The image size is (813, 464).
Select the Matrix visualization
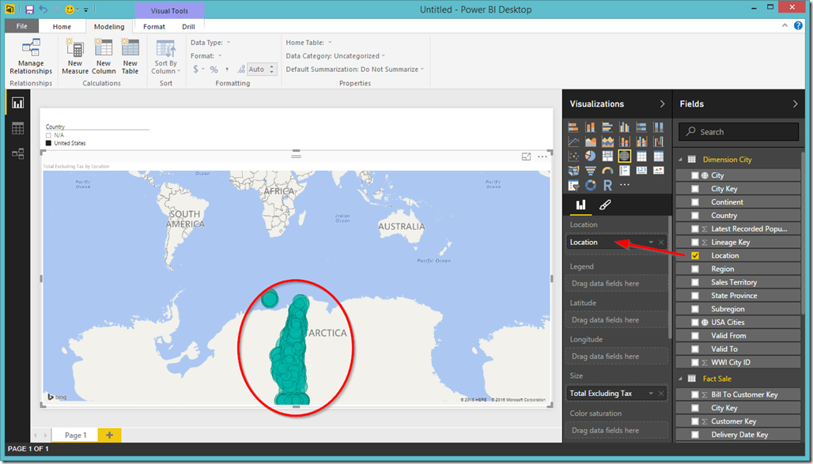659,156
